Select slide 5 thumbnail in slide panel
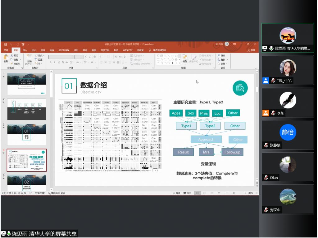 26,183
